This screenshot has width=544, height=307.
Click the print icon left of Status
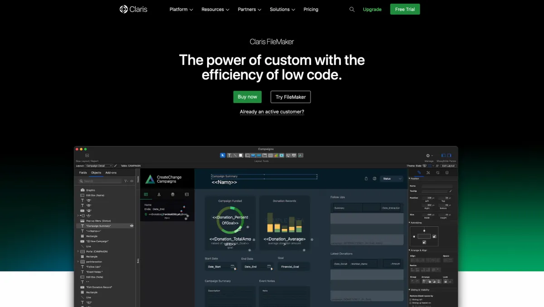(374, 179)
